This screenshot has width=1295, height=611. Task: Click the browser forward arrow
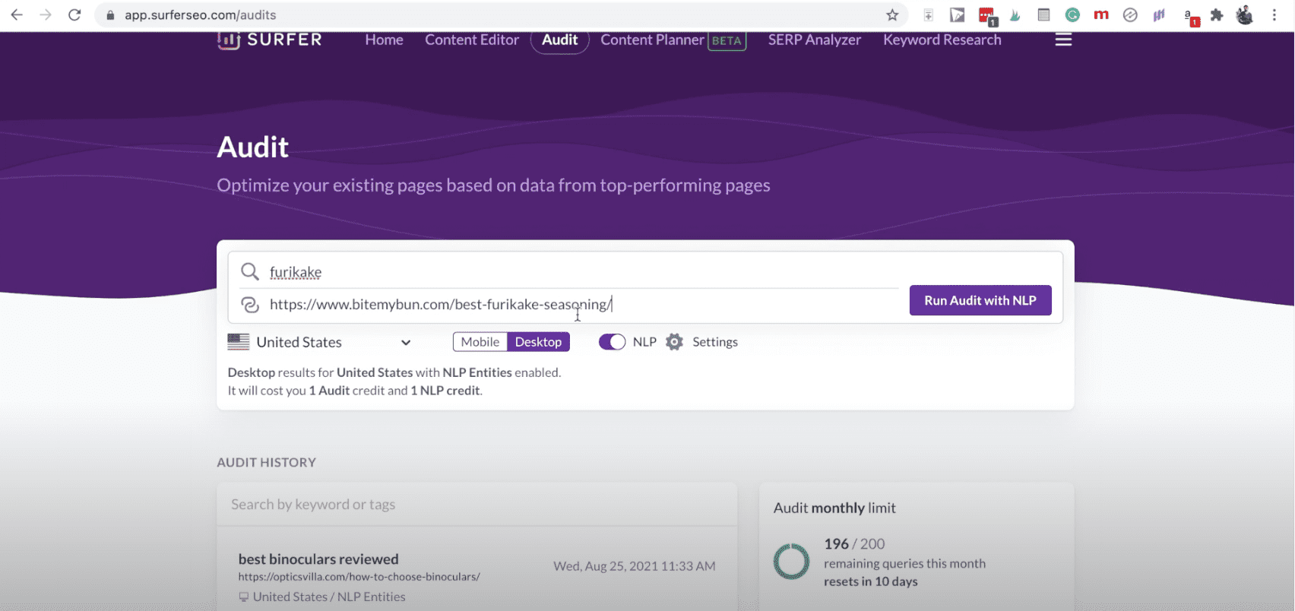(46, 14)
